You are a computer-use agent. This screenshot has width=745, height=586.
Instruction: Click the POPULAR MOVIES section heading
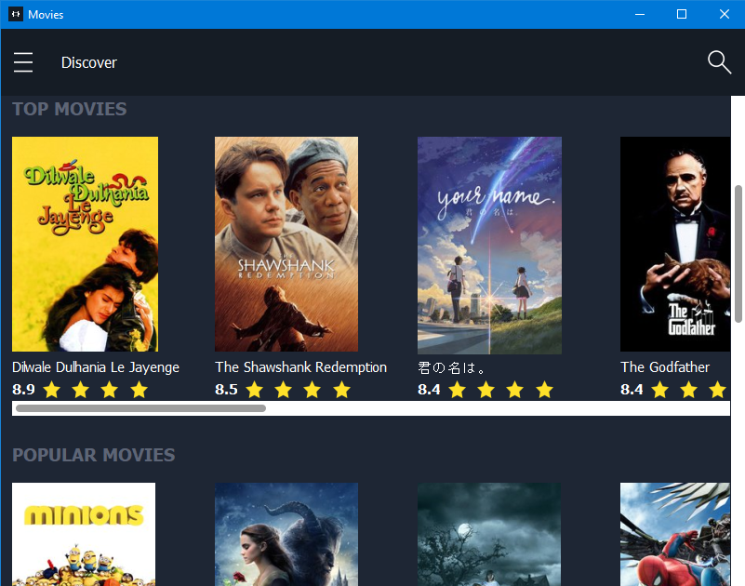94,455
